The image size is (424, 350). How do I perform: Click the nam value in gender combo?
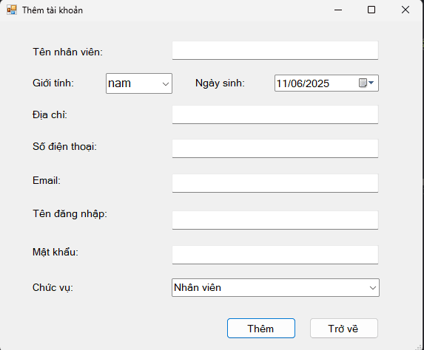click(119, 83)
